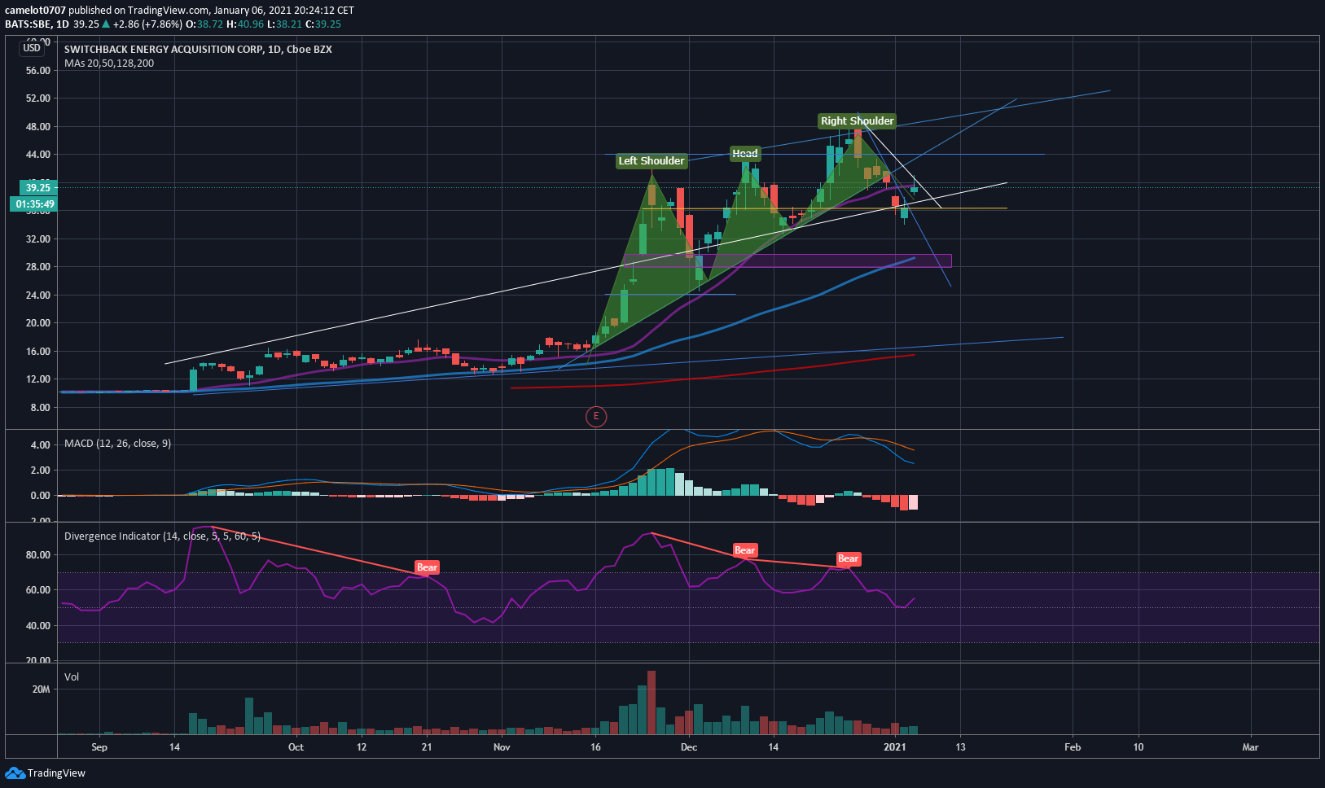Image resolution: width=1325 pixels, height=788 pixels.
Task: Click the 20M volume axis label
Action: coord(41,689)
